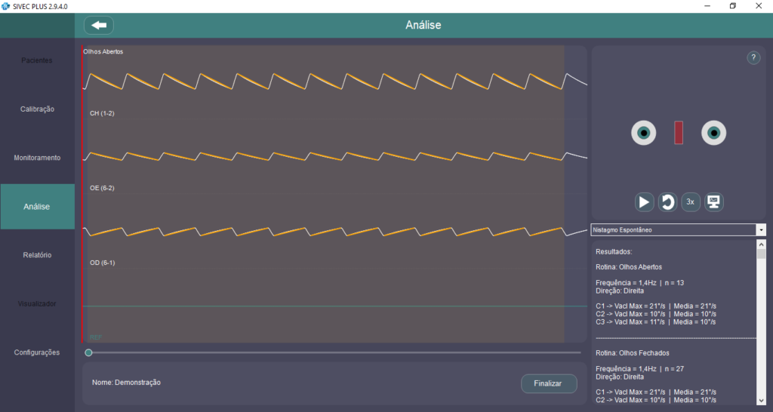Open Configurações in the sidebar
Screen dimensions: 773x412
click(37, 352)
